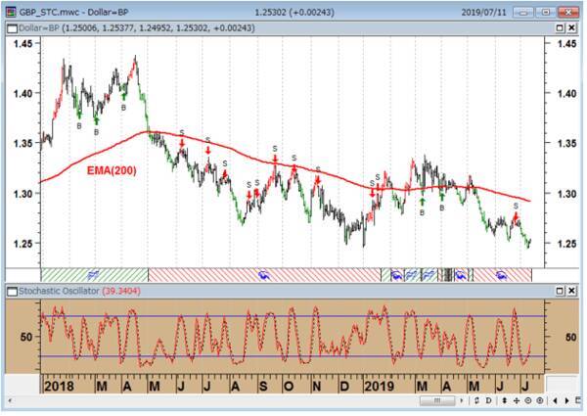The height and width of the screenshot is (416, 587).
Task: Open the Dollar=BP pane icon menu
Action: pyautogui.click(x=11, y=28)
